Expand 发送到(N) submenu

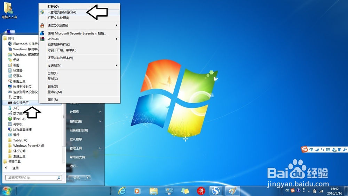tap(79, 66)
